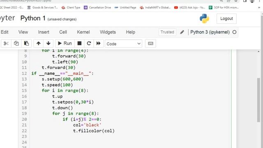Click the Logout button
Screen dimensions: 263x148
(x=226, y=18)
